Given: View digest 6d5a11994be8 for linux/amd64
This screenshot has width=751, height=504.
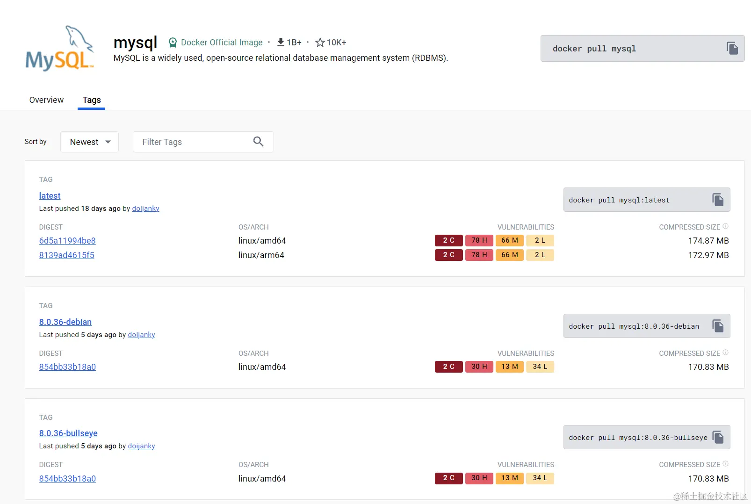Looking at the screenshot, I should click(67, 240).
